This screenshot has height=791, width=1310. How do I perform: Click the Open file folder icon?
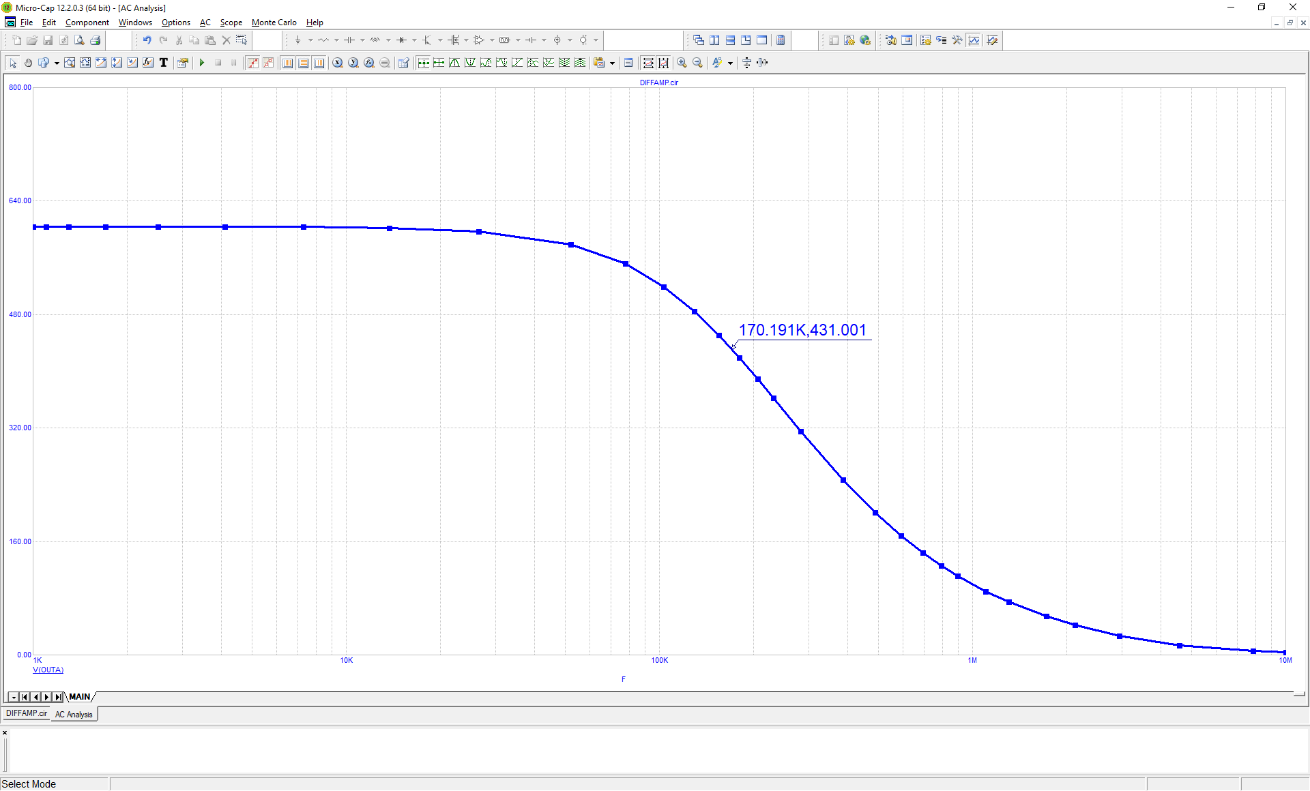tap(32, 40)
